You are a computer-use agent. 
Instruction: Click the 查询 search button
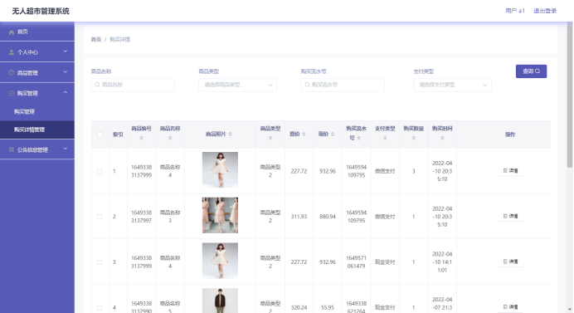pyautogui.click(x=531, y=71)
